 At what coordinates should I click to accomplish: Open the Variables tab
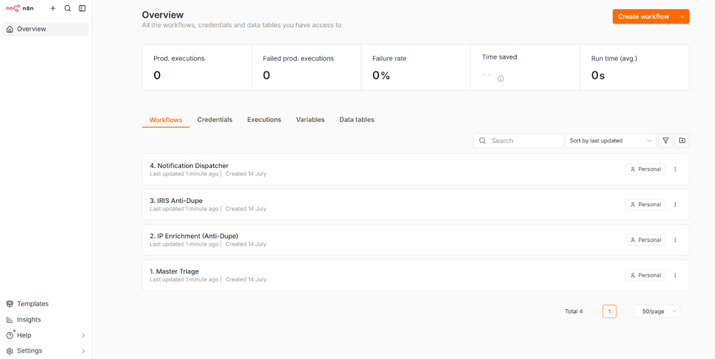click(310, 120)
